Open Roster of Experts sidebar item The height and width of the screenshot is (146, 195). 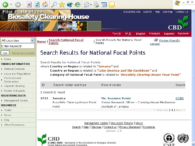tap(15, 91)
